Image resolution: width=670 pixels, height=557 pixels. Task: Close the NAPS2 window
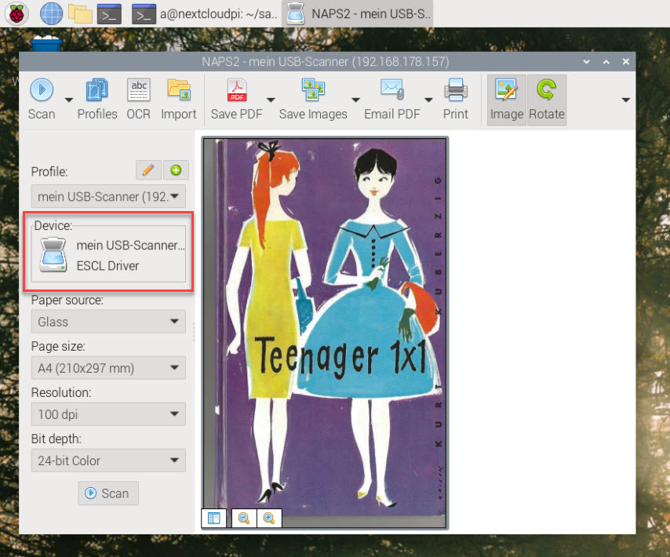click(626, 61)
